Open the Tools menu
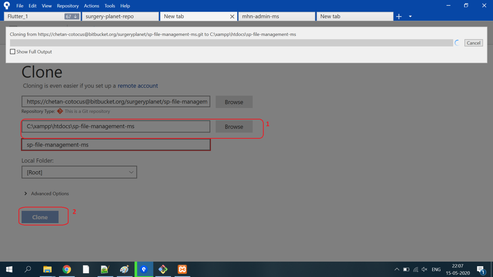 110,6
